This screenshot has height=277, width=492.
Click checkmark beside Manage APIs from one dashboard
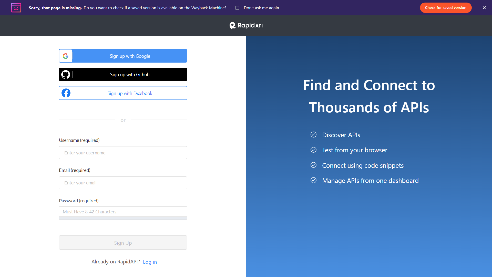313,180
